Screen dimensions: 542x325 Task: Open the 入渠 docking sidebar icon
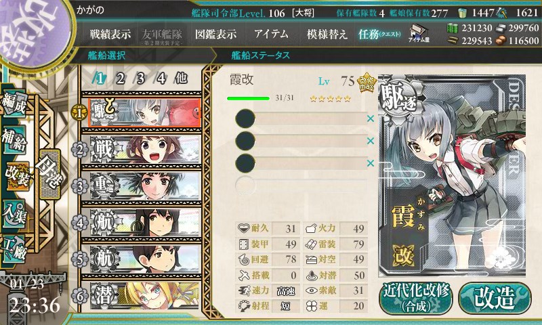coord(14,214)
